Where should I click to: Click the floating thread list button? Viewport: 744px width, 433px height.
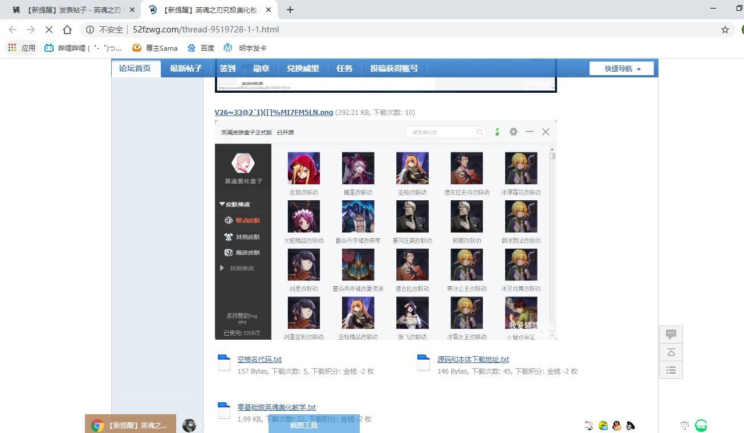671,370
